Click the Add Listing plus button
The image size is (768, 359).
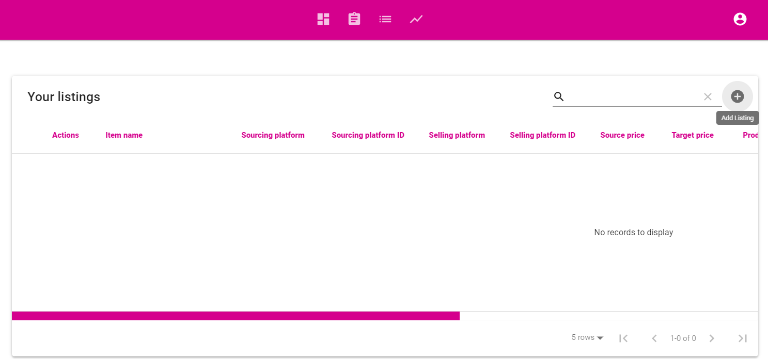(738, 96)
